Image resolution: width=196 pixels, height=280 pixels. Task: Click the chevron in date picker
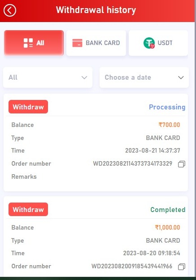click(x=181, y=77)
